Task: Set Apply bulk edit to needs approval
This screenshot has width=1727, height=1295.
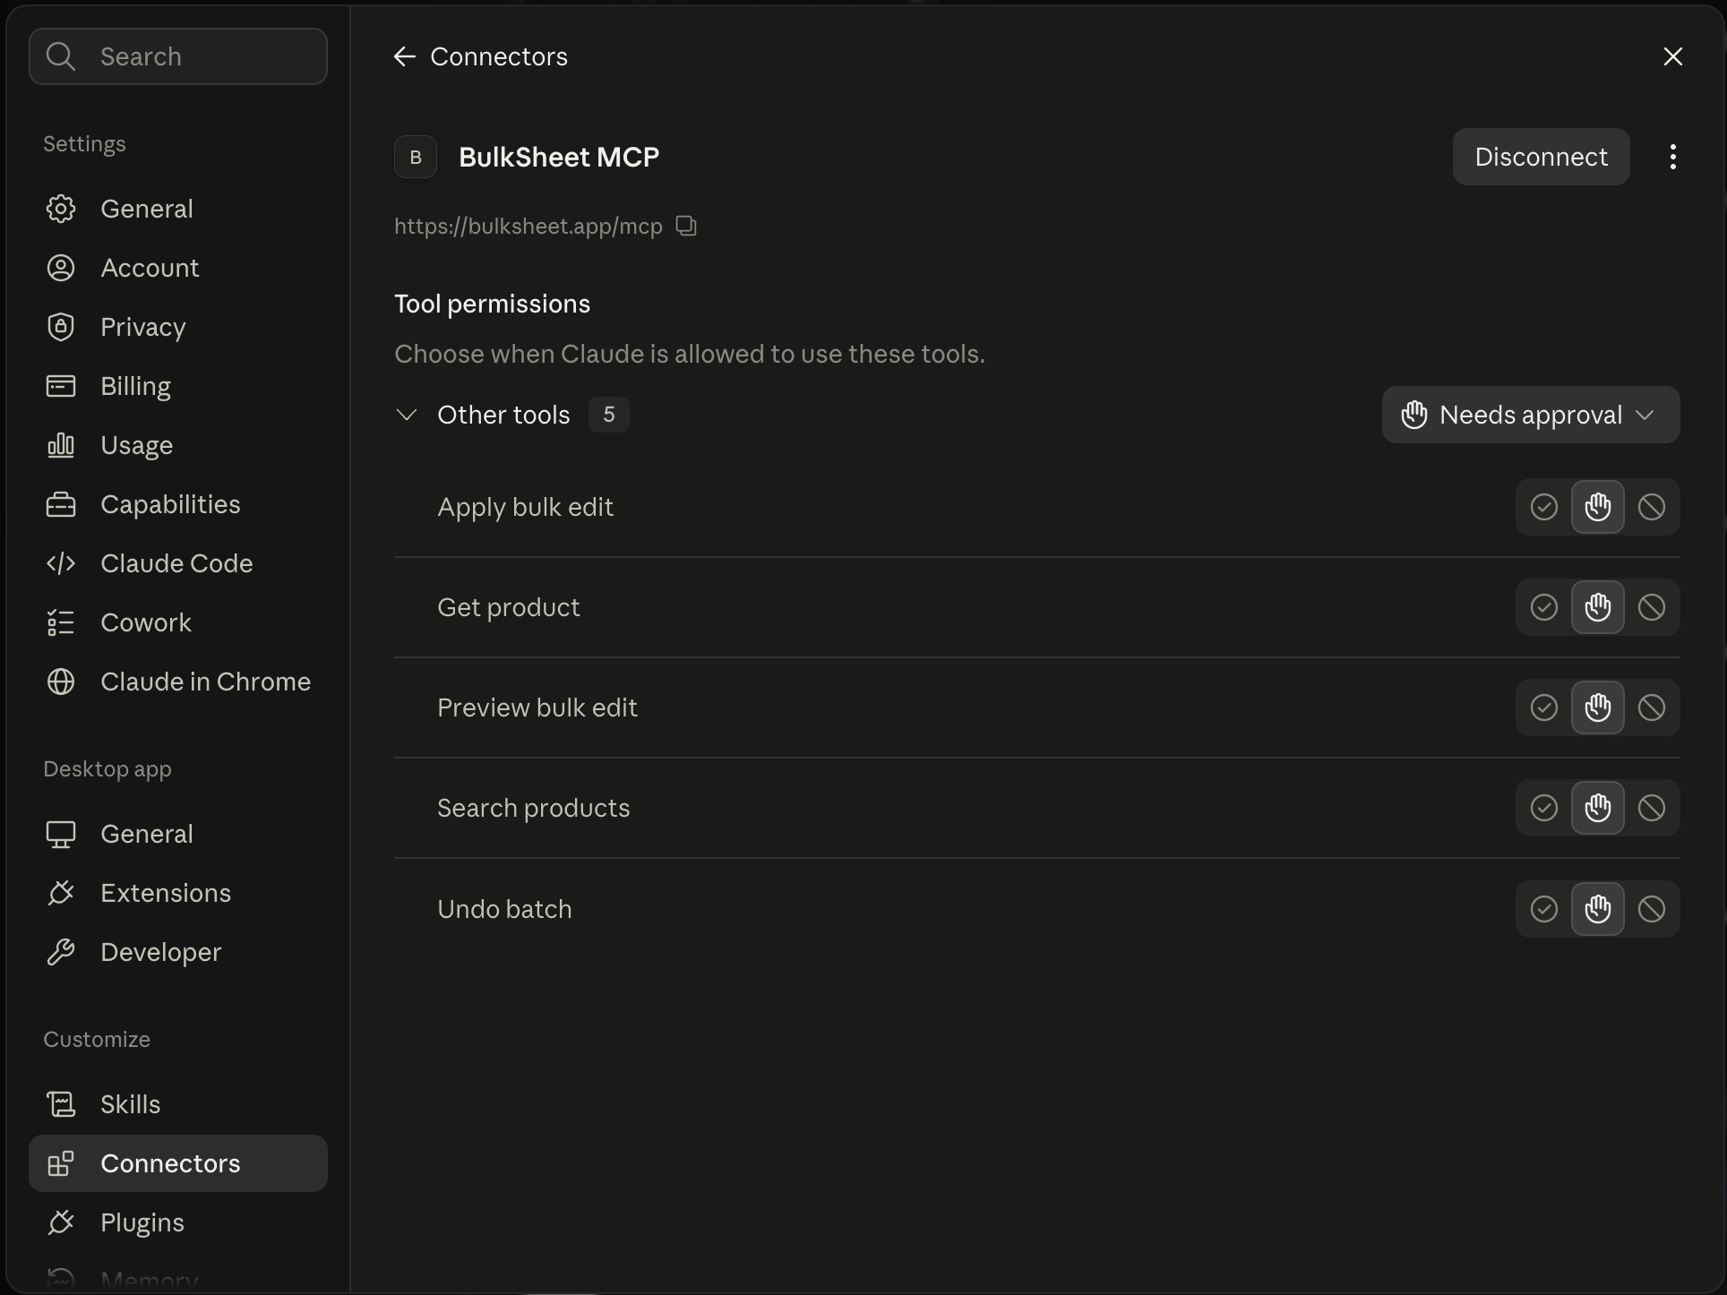Action: point(1597,507)
